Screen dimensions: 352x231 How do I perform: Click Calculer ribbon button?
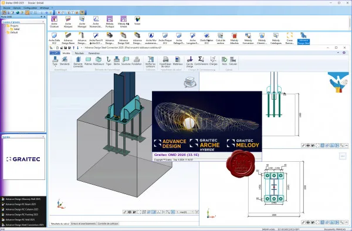point(233,61)
